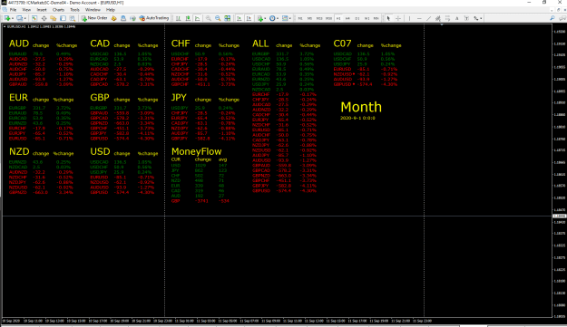Expand the Periods dropdown arrow
Viewport: 567px width, 327px height.
tap(278, 18)
